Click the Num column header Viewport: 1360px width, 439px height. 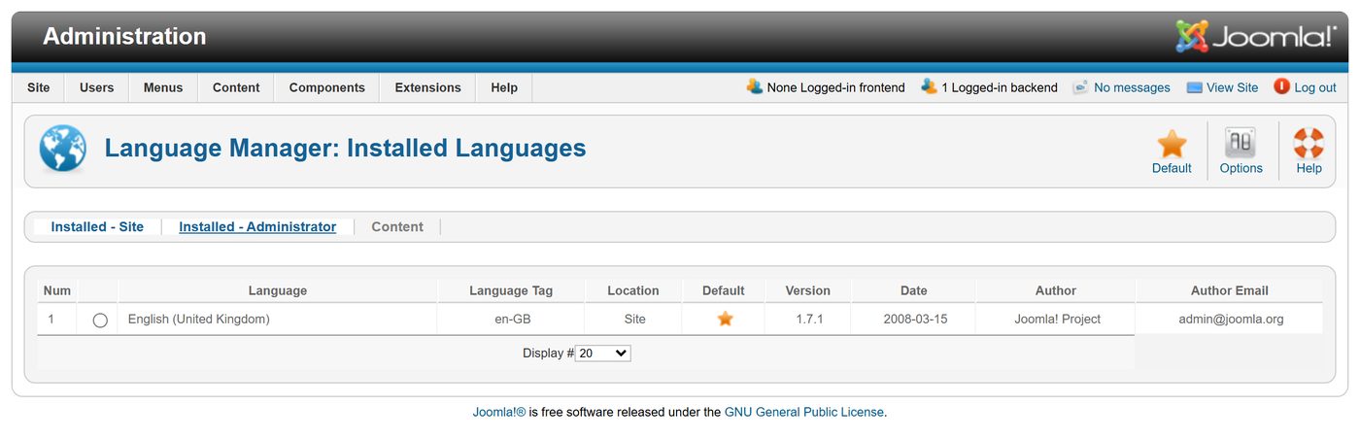[57, 290]
